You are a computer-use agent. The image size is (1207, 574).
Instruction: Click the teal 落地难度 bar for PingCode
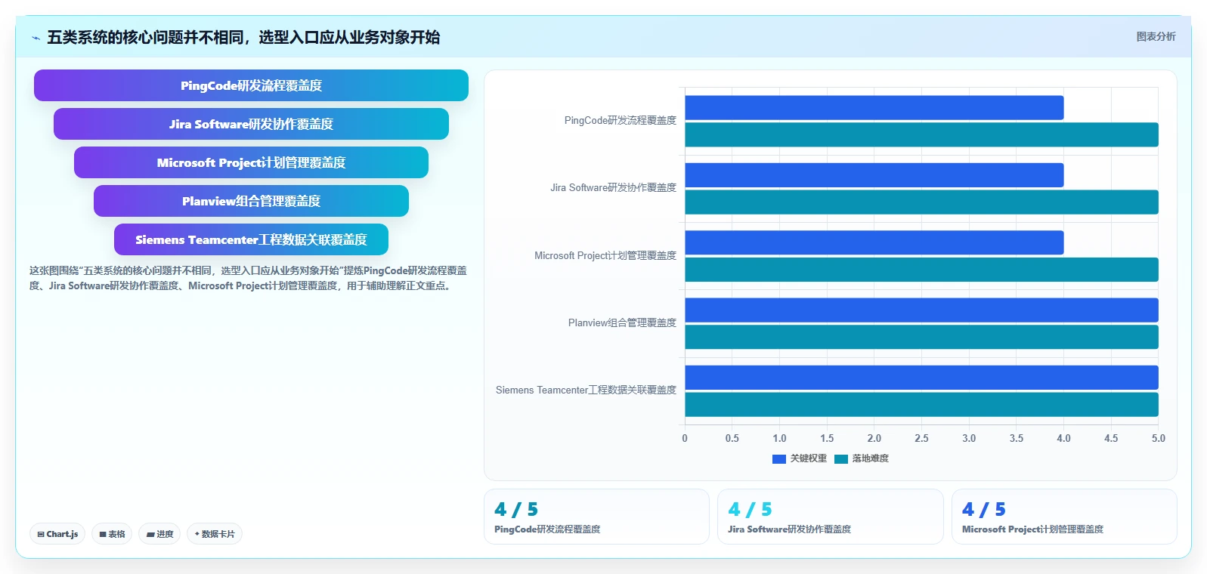921,134
